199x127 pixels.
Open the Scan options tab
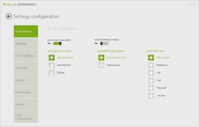pos(26,31)
